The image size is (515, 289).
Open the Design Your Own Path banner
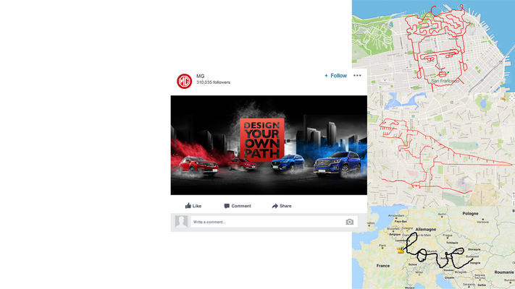point(269,145)
